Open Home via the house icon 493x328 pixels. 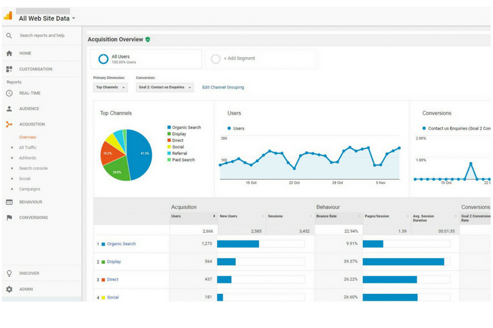click(x=9, y=54)
